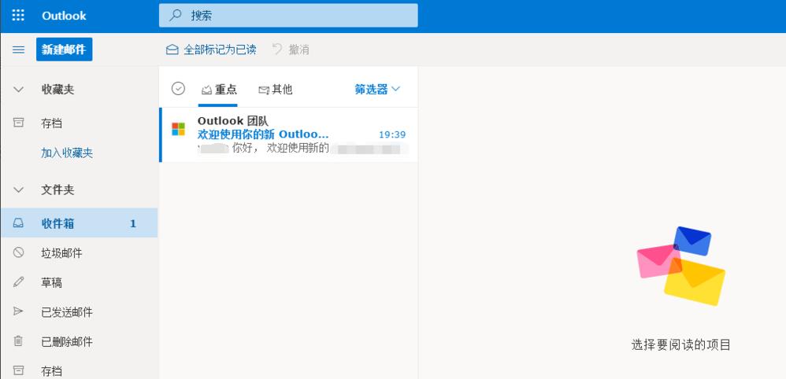Open the app launcher grid icon
Image resolution: width=786 pixels, height=379 pixels.
(x=18, y=16)
